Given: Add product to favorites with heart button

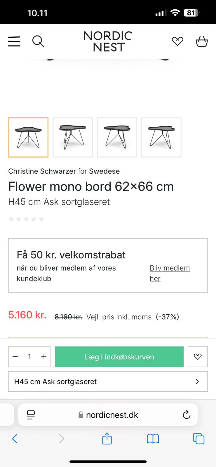Looking at the screenshot, I should click(198, 357).
